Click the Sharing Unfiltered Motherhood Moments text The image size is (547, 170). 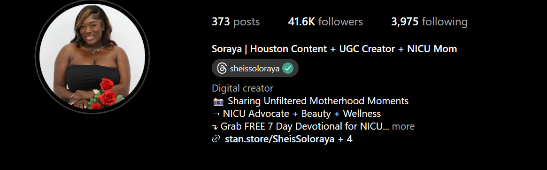pos(318,101)
